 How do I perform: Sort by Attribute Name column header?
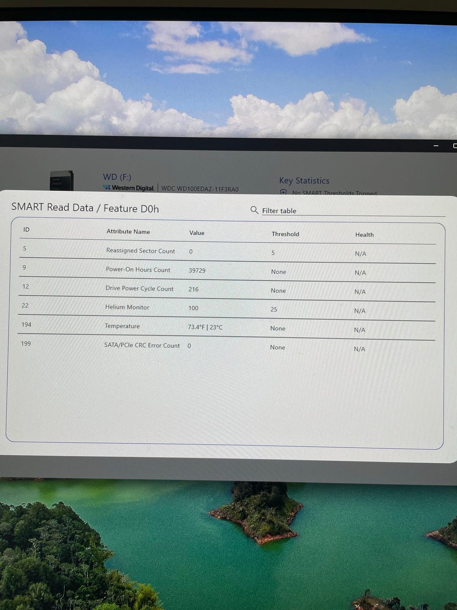pyautogui.click(x=128, y=232)
